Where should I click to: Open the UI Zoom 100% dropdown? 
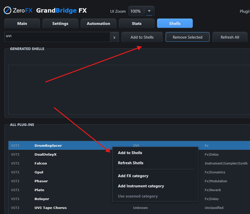(x=141, y=11)
